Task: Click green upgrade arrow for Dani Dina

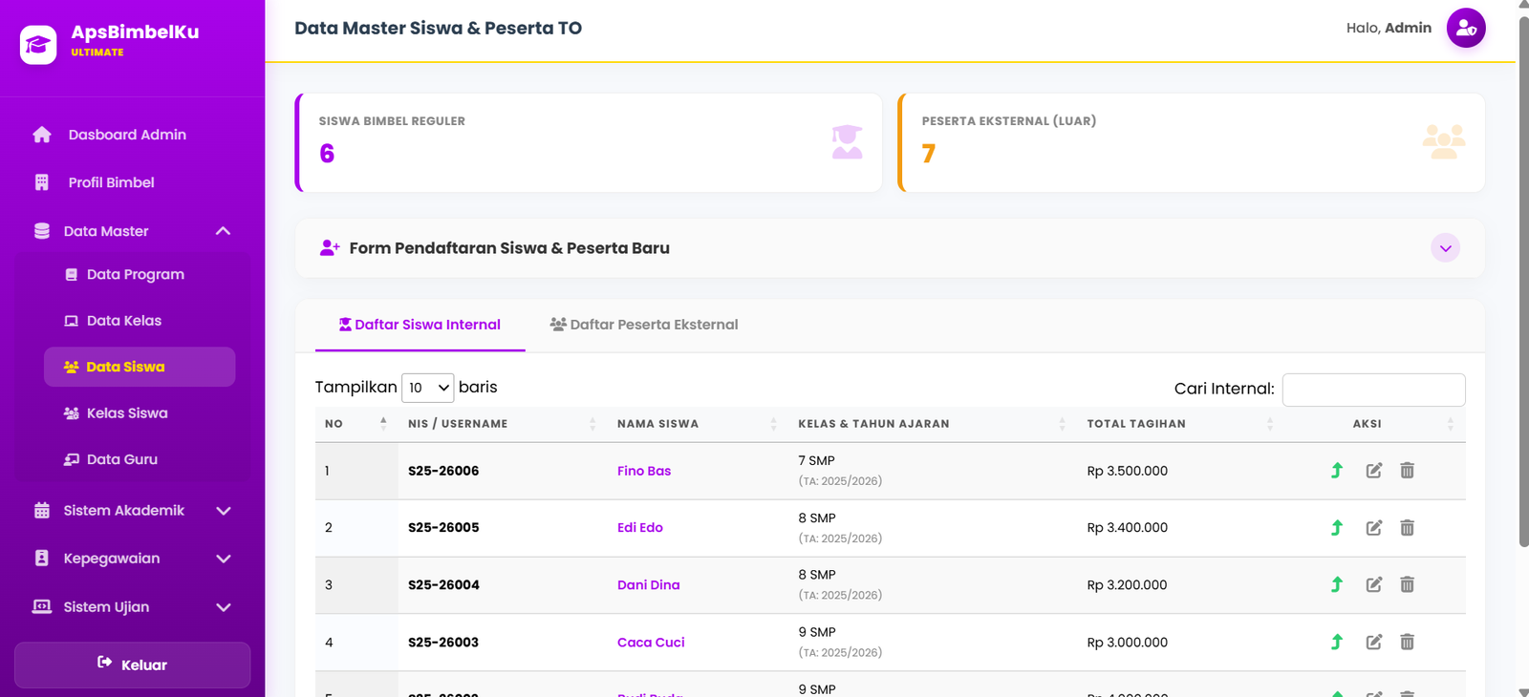Action: coord(1337,584)
